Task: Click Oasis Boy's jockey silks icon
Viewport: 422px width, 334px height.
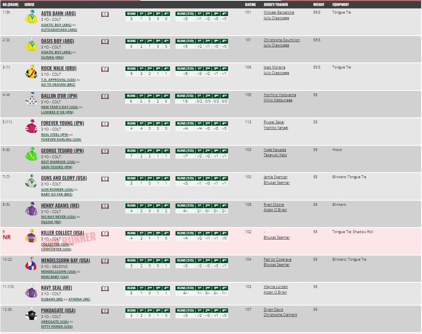Action: (x=31, y=44)
